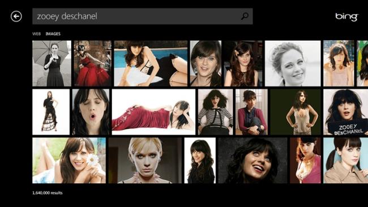The image size is (368, 207).
Task: Click the magnifying glass search icon
Action: [245, 16]
